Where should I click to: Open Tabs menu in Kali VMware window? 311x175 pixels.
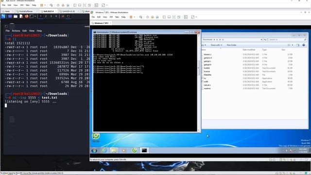28,5
